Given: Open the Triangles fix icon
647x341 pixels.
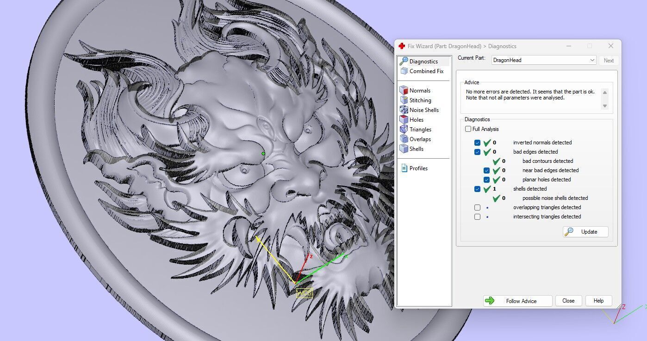Looking at the screenshot, I should click(404, 129).
